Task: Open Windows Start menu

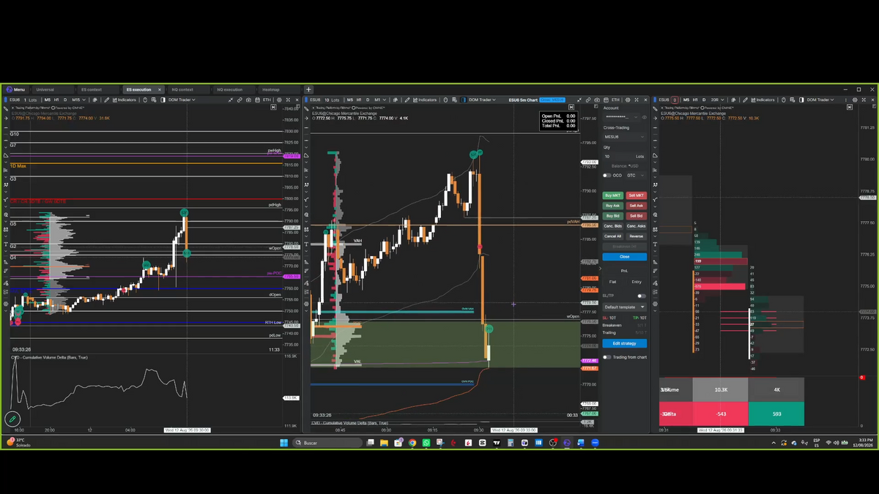Action: click(283, 443)
